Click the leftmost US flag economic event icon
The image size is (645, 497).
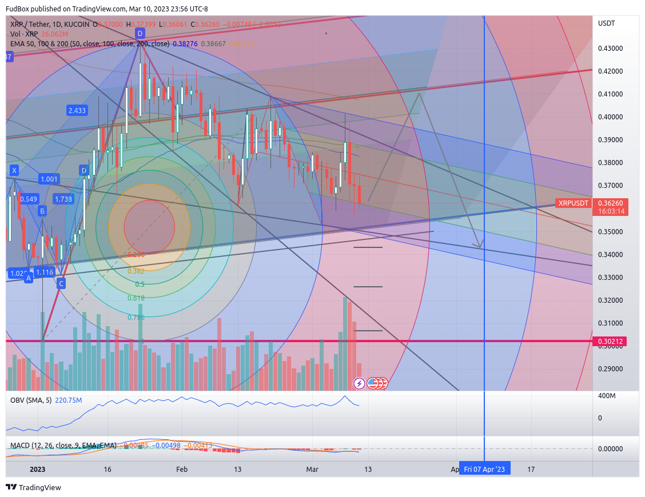tap(373, 383)
